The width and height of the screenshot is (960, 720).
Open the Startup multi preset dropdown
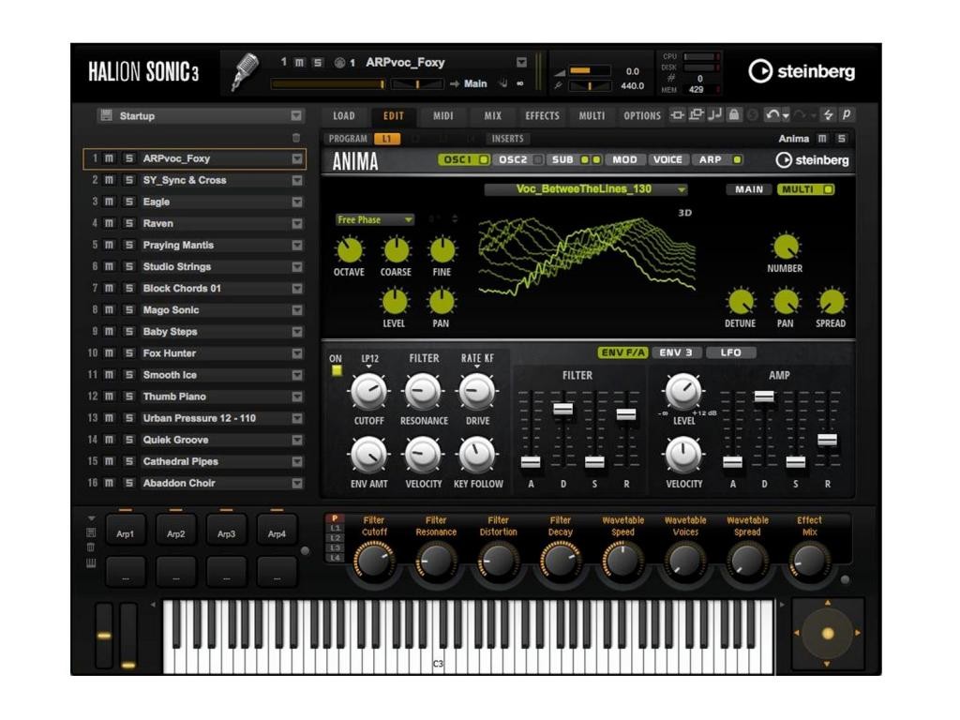coord(296,115)
